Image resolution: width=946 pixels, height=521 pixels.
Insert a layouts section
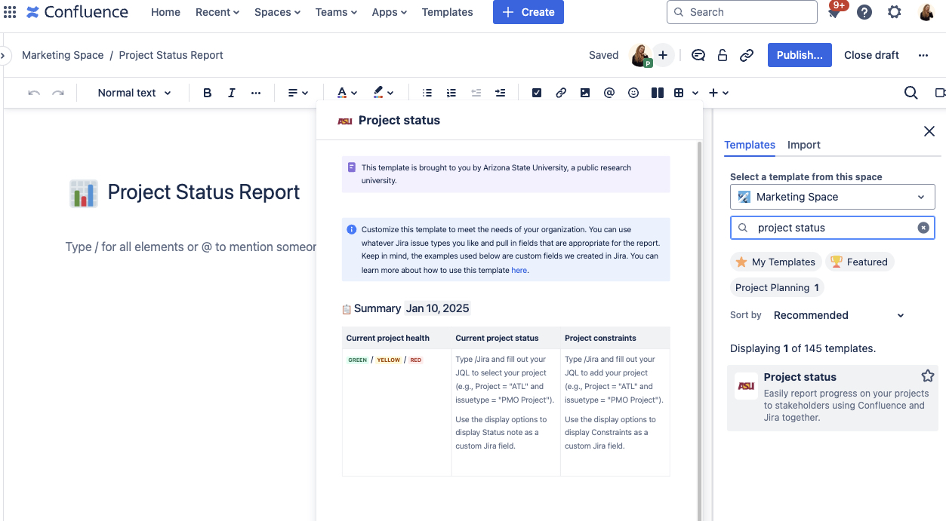(658, 93)
